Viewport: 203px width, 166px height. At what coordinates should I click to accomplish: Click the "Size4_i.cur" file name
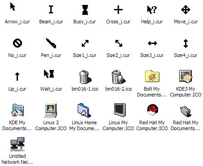(x=185, y=55)
